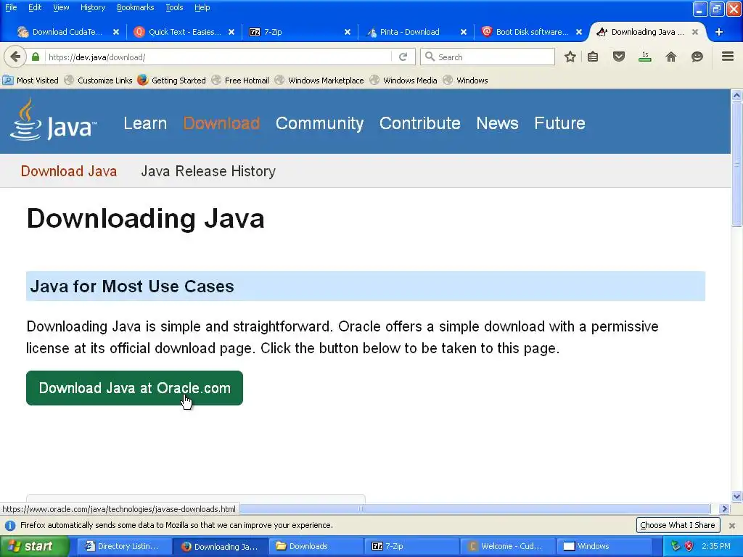Image resolution: width=743 pixels, height=557 pixels.
Task: Open the Windows bookmark in bookmarks bar
Action: [x=465, y=81]
